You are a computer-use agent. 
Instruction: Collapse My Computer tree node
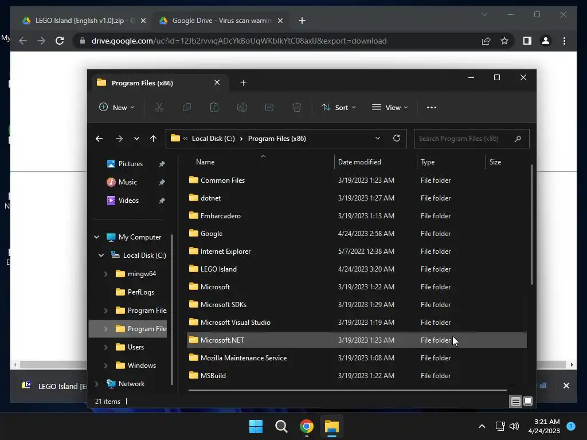click(96, 237)
